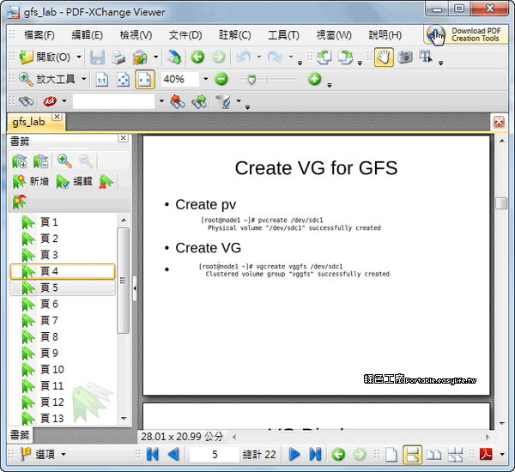Toggle fit width zoom mode
Viewport: 515px width, 472px height.
point(144,80)
